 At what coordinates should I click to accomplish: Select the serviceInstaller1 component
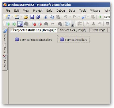coord(74,40)
